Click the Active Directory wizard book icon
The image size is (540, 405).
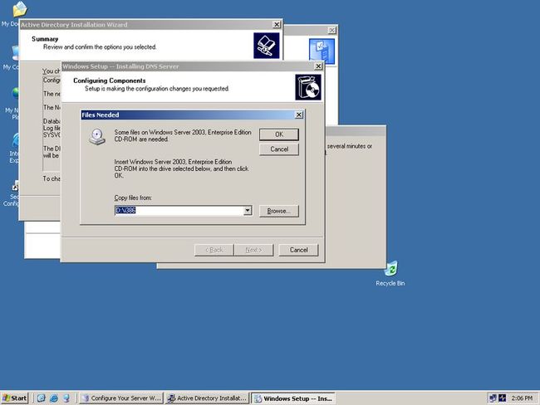pos(266,46)
